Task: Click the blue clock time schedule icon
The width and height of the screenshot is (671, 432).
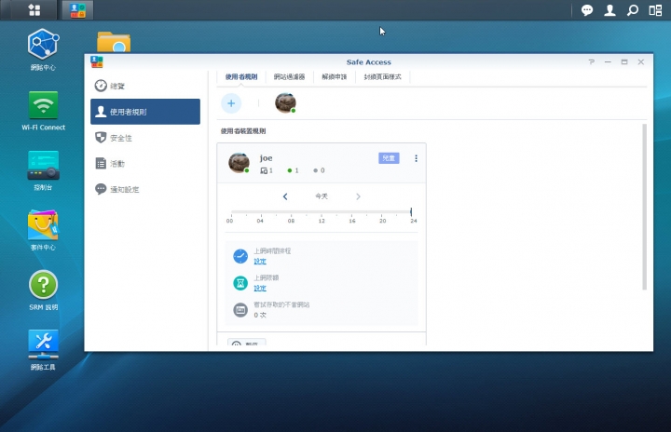Action: [240, 256]
